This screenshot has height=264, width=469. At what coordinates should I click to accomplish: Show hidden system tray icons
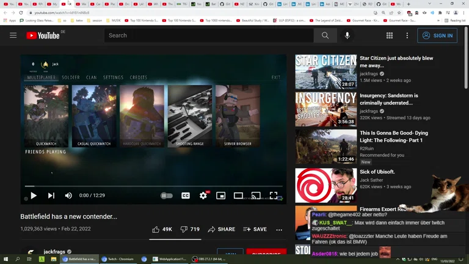click(398, 259)
